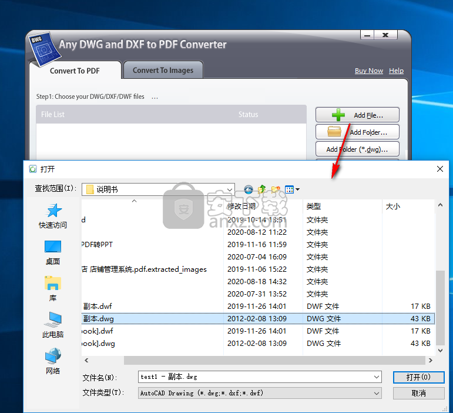Click the green plus Add File button
The height and width of the screenshot is (413, 453).
click(357, 115)
